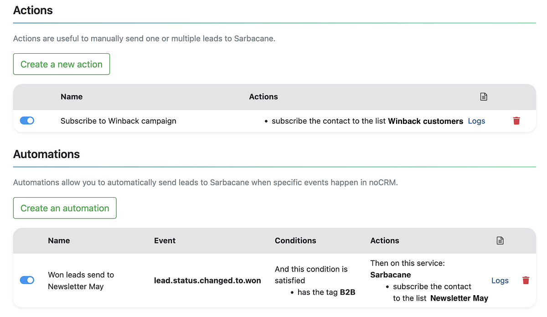Open the Subscribe to Winback campaign entry
The image size is (547, 317).
(119, 121)
